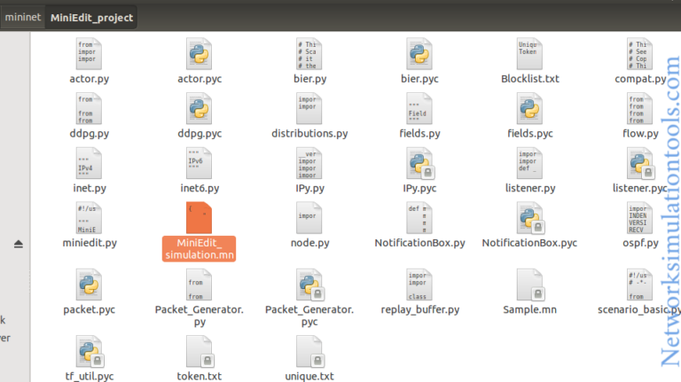This screenshot has height=382, width=681.
Task: Select the listener.py file
Action: tap(529, 165)
